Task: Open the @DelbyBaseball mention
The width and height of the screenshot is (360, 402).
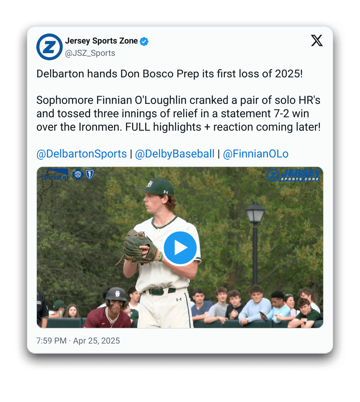Action: tap(175, 154)
